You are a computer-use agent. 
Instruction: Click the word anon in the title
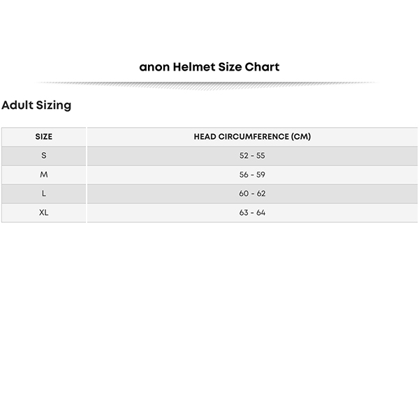[x=154, y=67]
